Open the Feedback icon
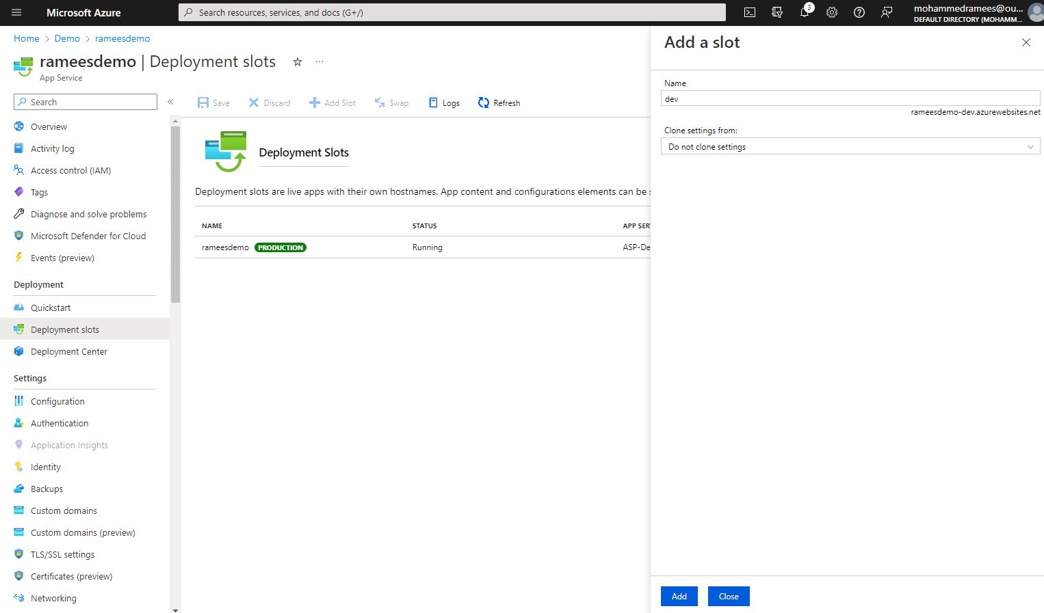 (x=887, y=12)
